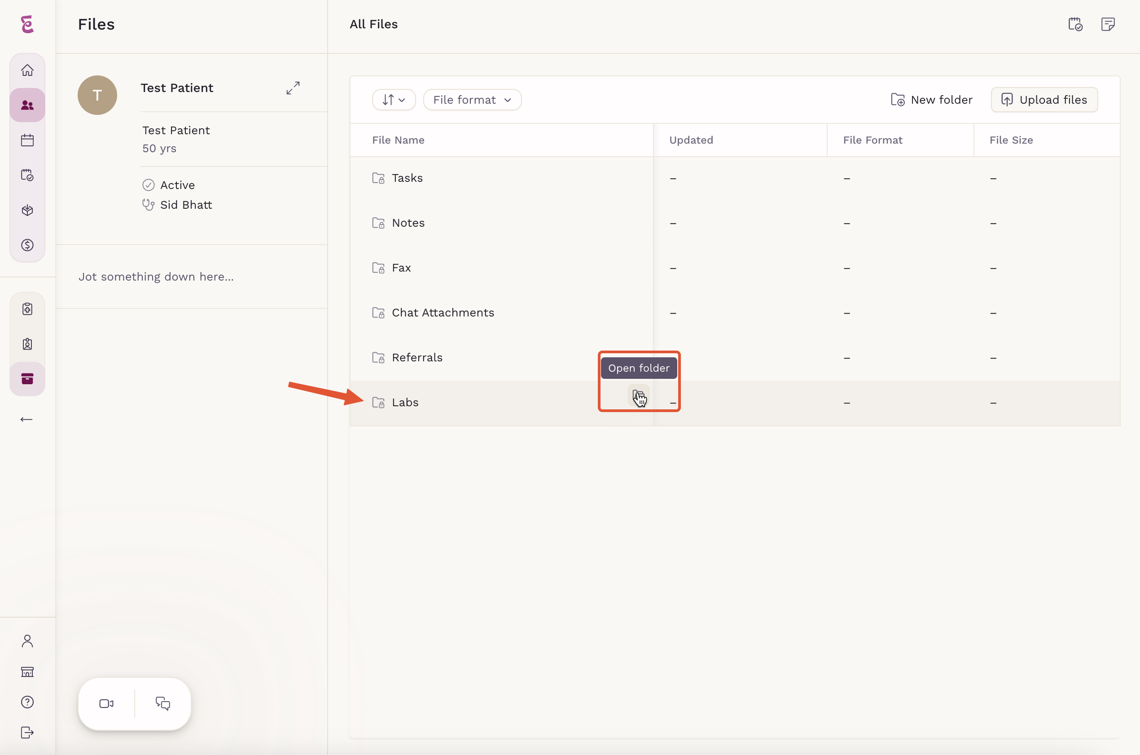This screenshot has height=755, width=1140.
Task: Click the Tasks folder icon
Action: tap(378, 178)
